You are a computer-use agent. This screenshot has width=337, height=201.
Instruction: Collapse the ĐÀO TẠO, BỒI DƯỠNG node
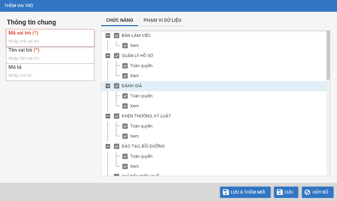coord(108,146)
